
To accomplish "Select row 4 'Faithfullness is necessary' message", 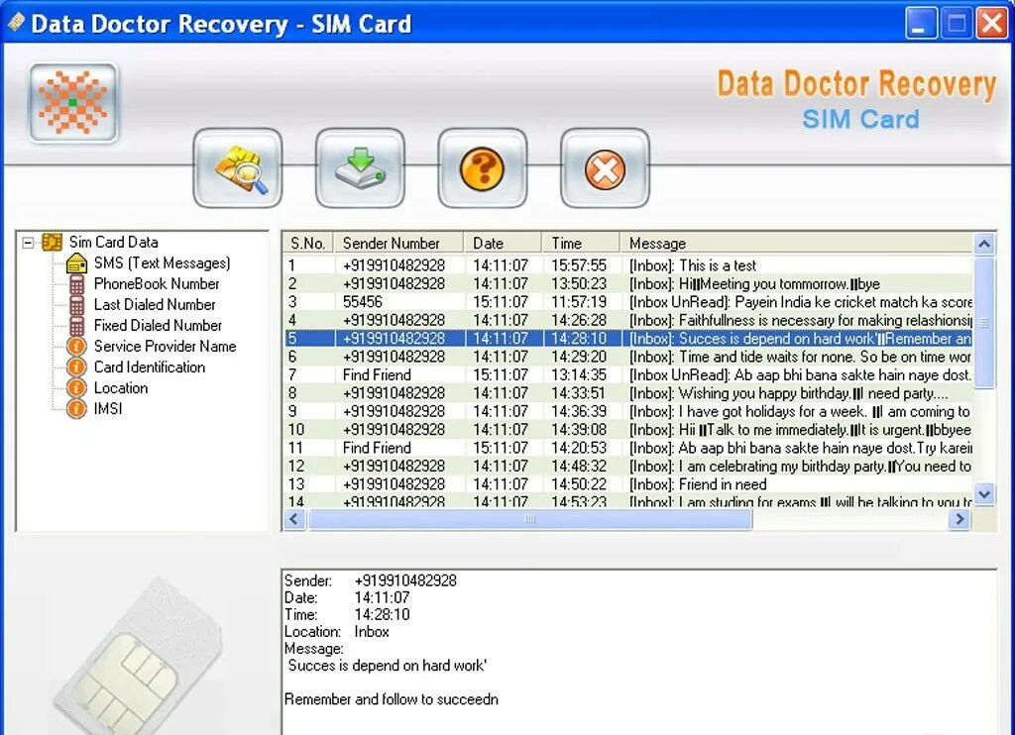I will 627,320.
